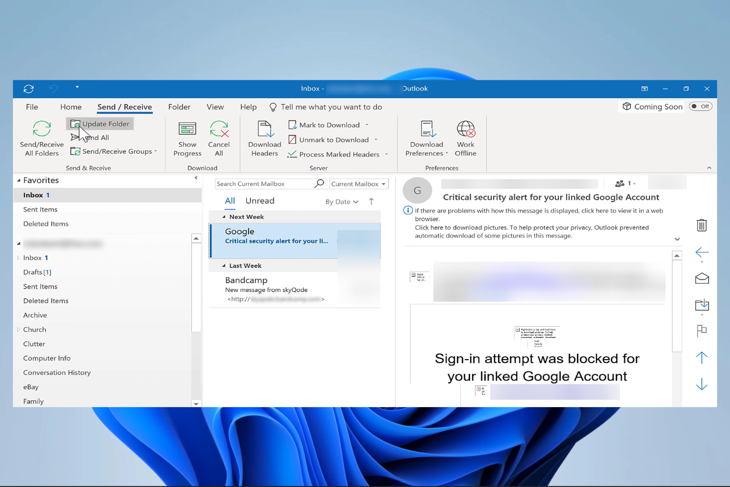Click the sync icon in the title bar
Image resolution: width=730 pixels, height=487 pixels.
29,89
